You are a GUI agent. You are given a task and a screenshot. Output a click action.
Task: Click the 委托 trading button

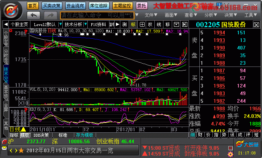142,6
